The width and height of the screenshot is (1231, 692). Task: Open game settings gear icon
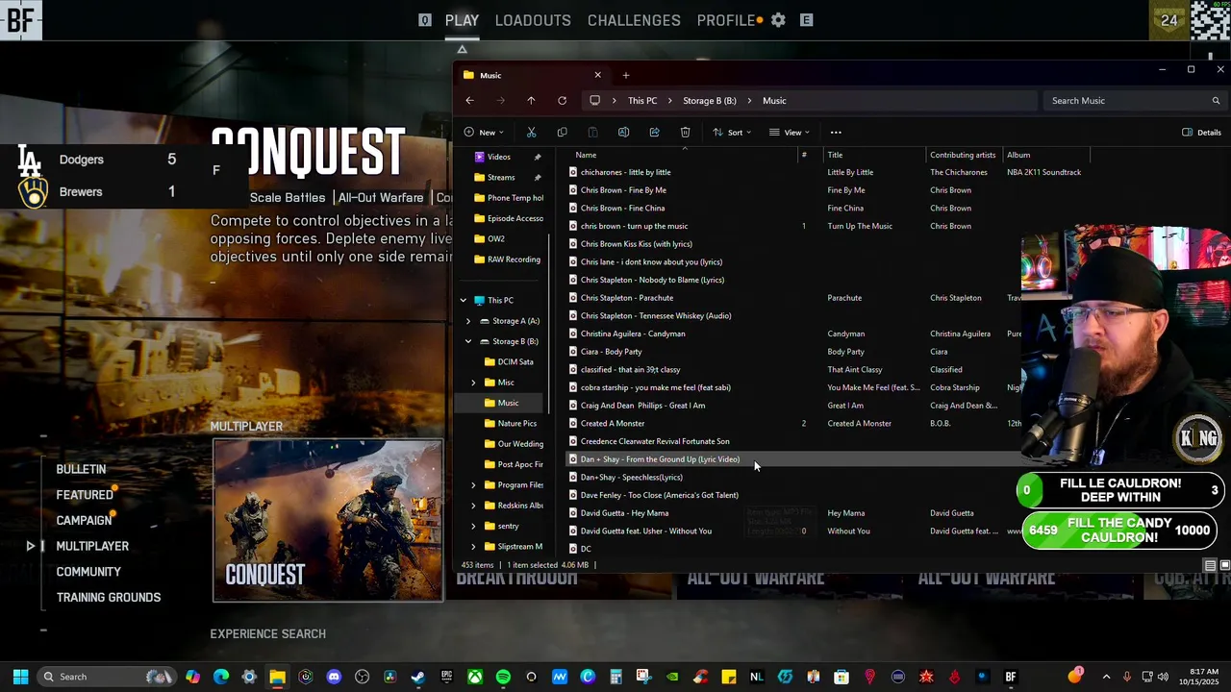tap(778, 20)
